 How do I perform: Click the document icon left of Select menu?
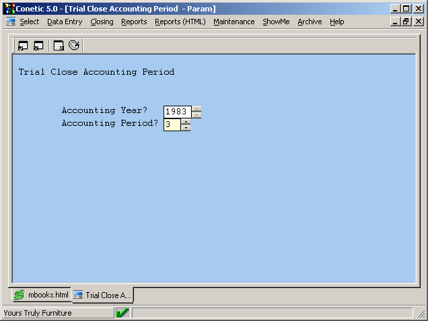click(x=11, y=22)
